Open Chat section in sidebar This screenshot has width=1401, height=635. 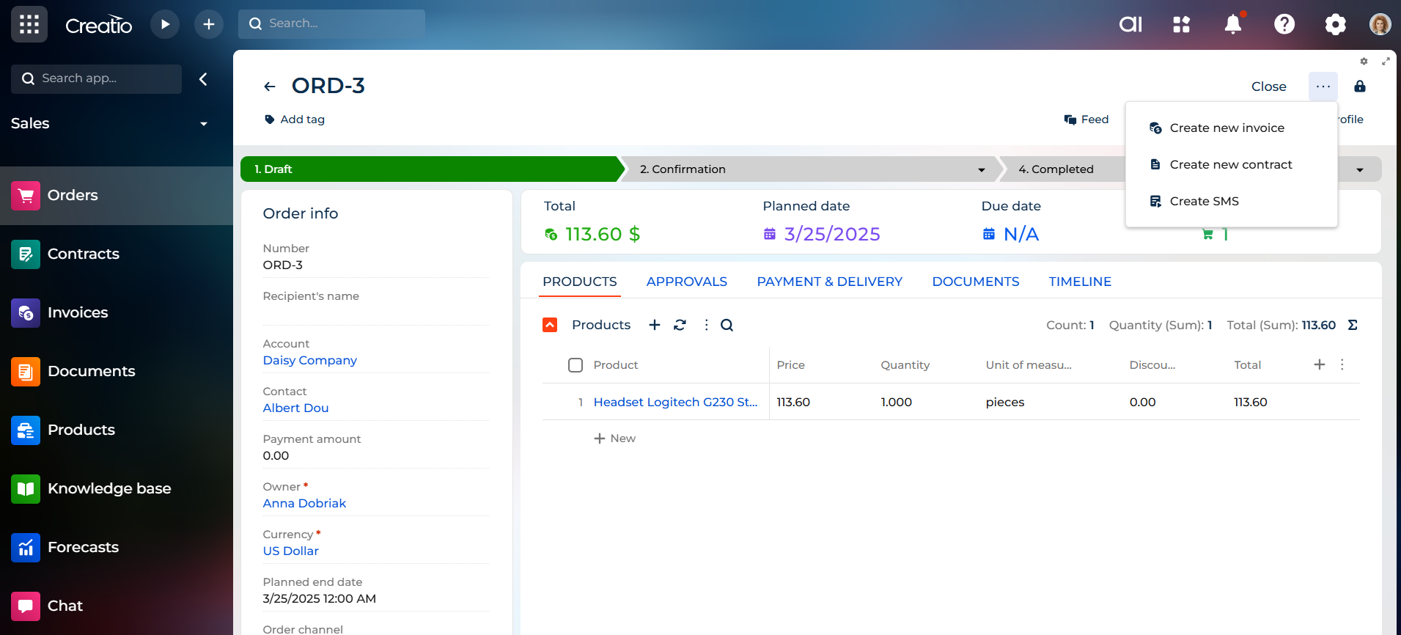coord(117,606)
